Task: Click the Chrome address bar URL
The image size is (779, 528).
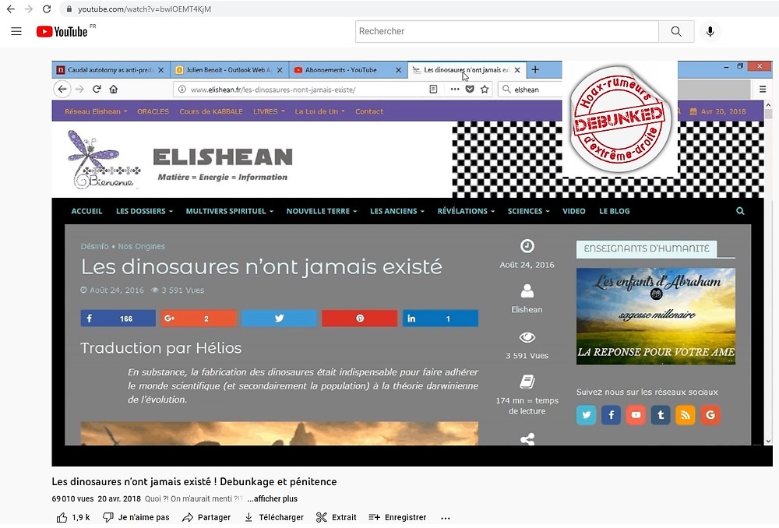Action: tap(145, 9)
